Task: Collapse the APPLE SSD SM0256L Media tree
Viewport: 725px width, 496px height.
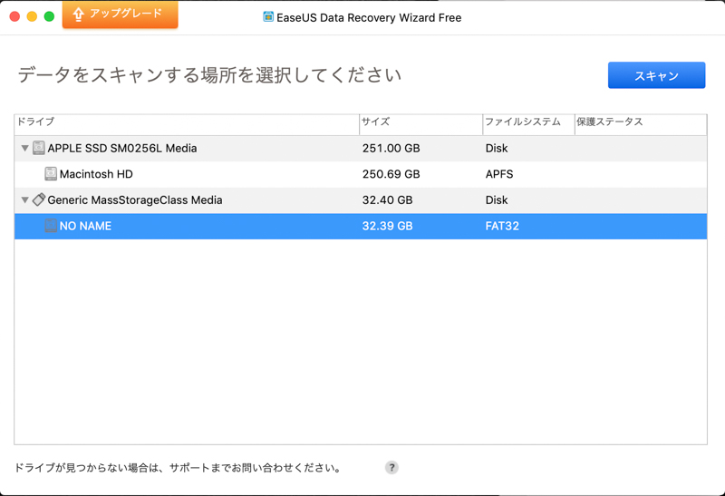Action: [x=25, y=149]
